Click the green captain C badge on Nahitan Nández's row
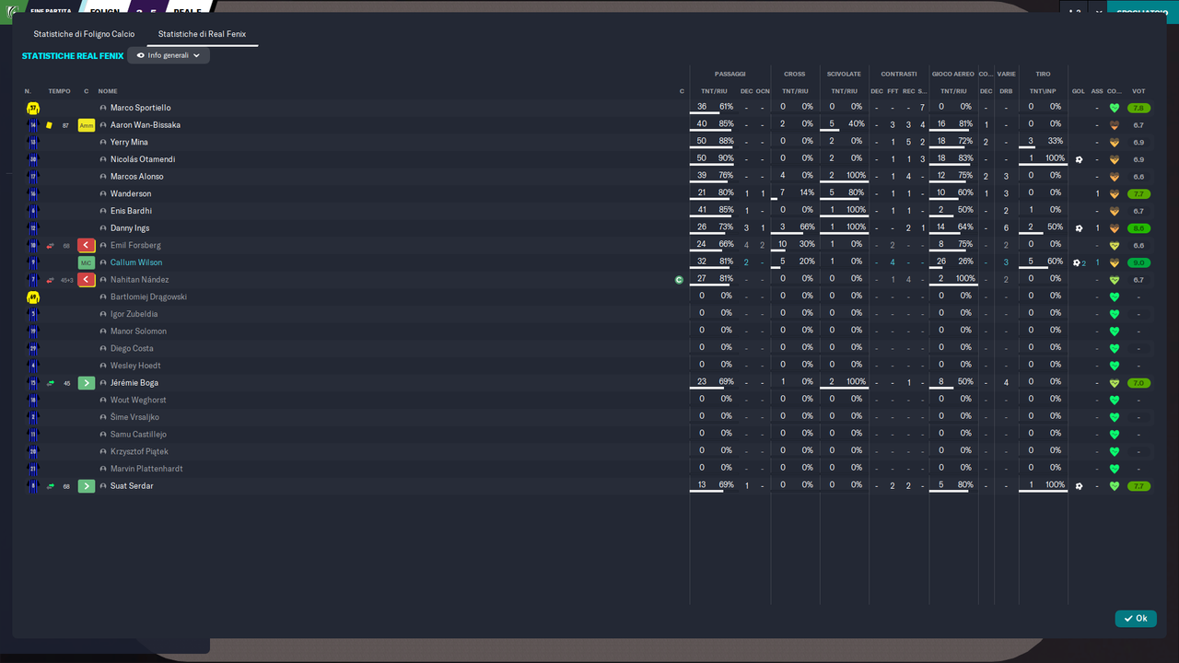The height and width of the screenshot is (663, 1179). tap(679, 280)
